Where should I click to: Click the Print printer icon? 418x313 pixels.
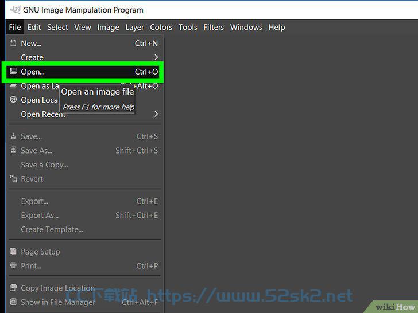[x=13, y=265]
